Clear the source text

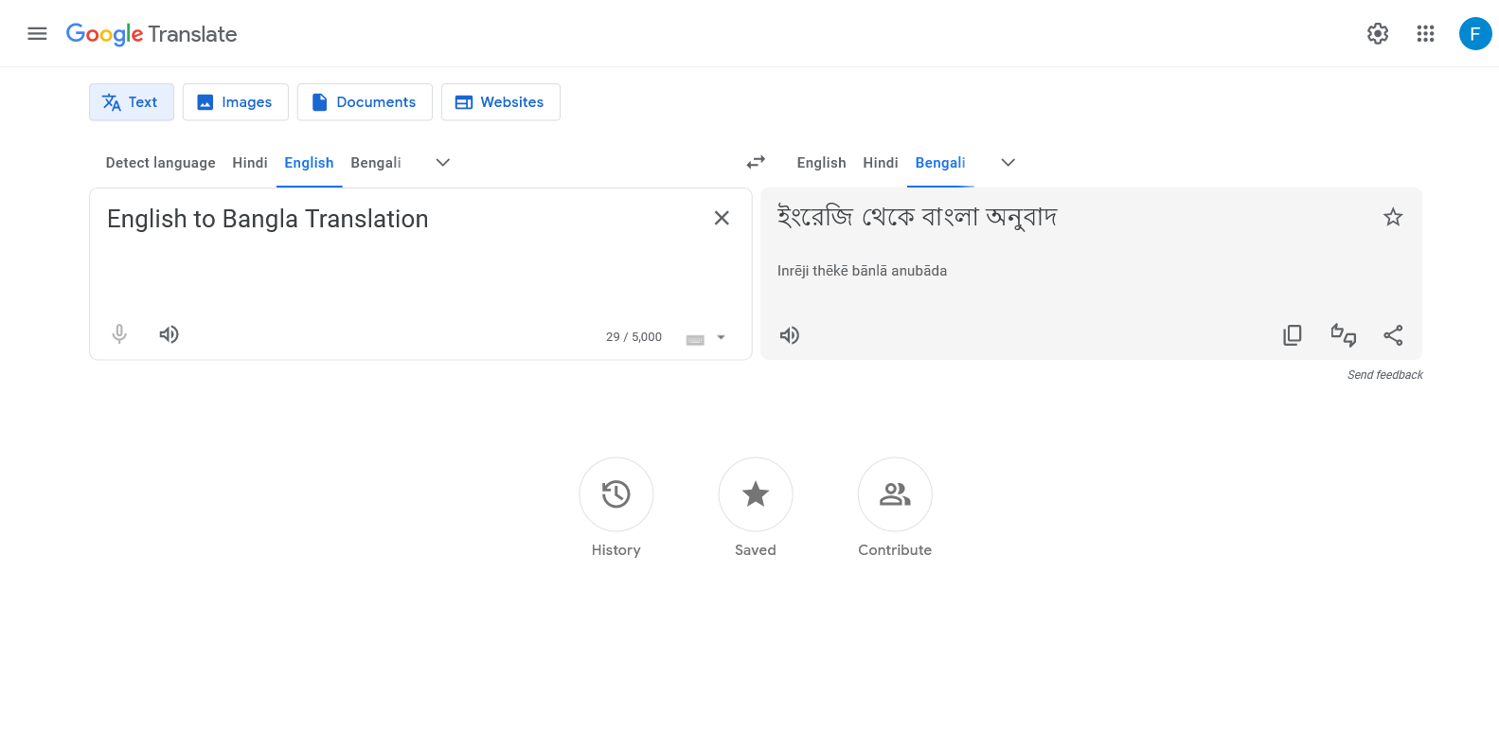[x=722, y=218]
